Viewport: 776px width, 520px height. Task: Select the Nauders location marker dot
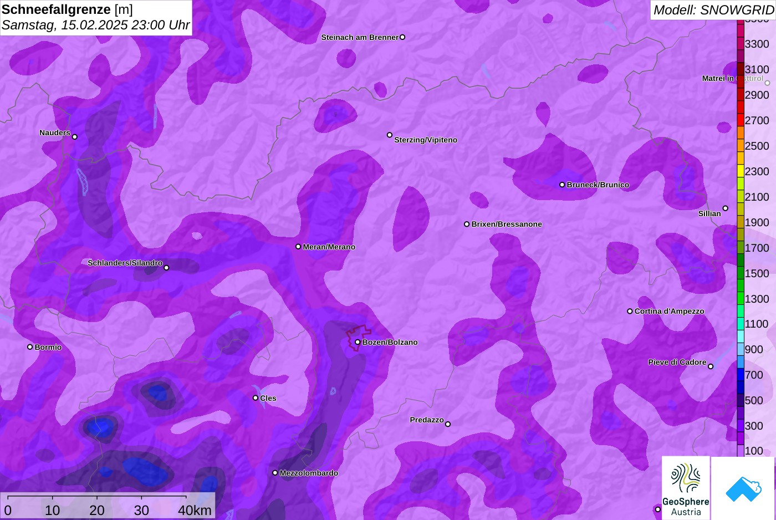(75, 137)
